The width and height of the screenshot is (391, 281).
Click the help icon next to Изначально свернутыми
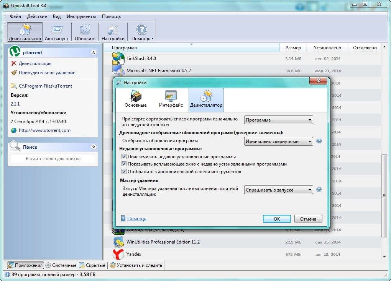click(319, 141)
